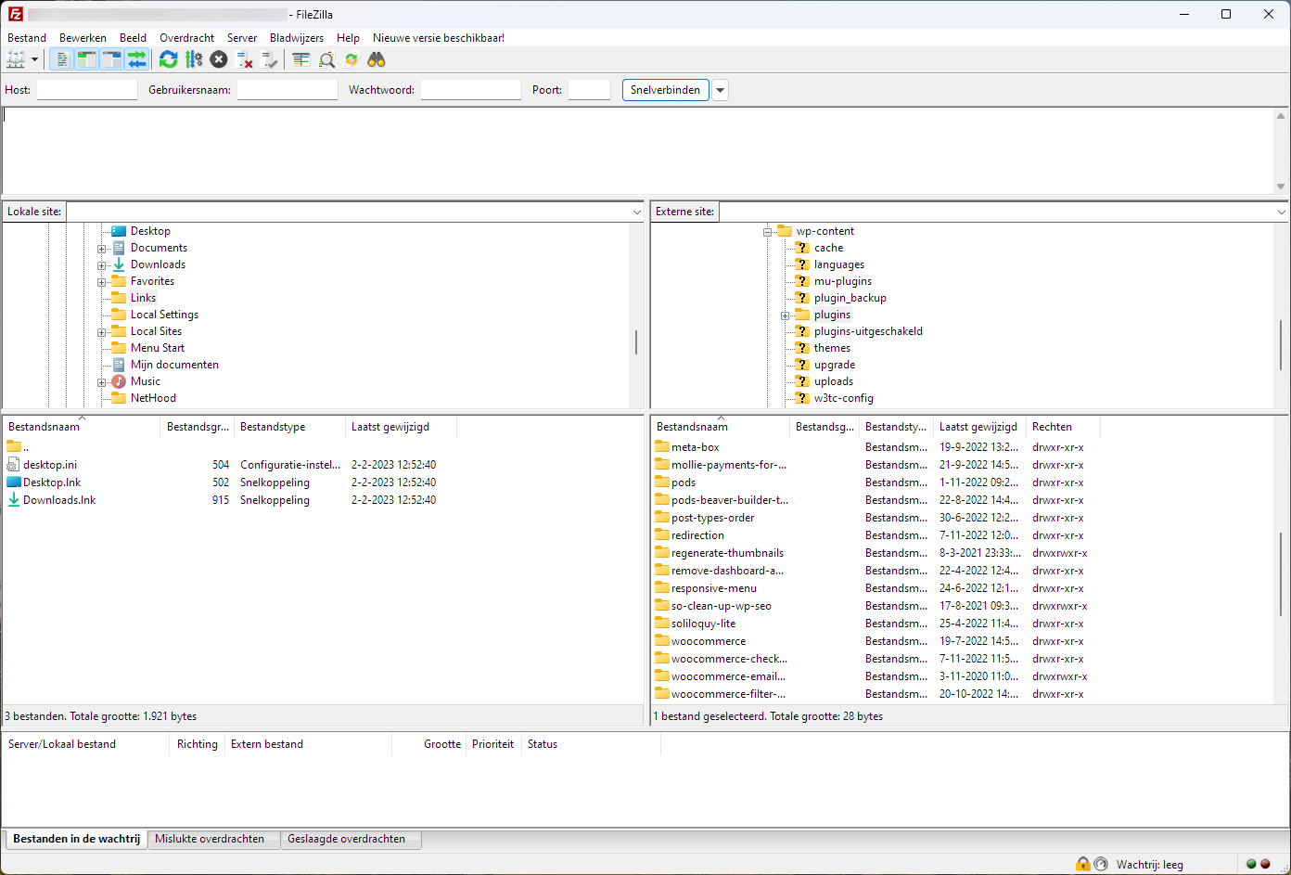The width and height of the screenshot is (1291, 875).
Task: Cancel the current operation
Action: [x=218, y=59]
